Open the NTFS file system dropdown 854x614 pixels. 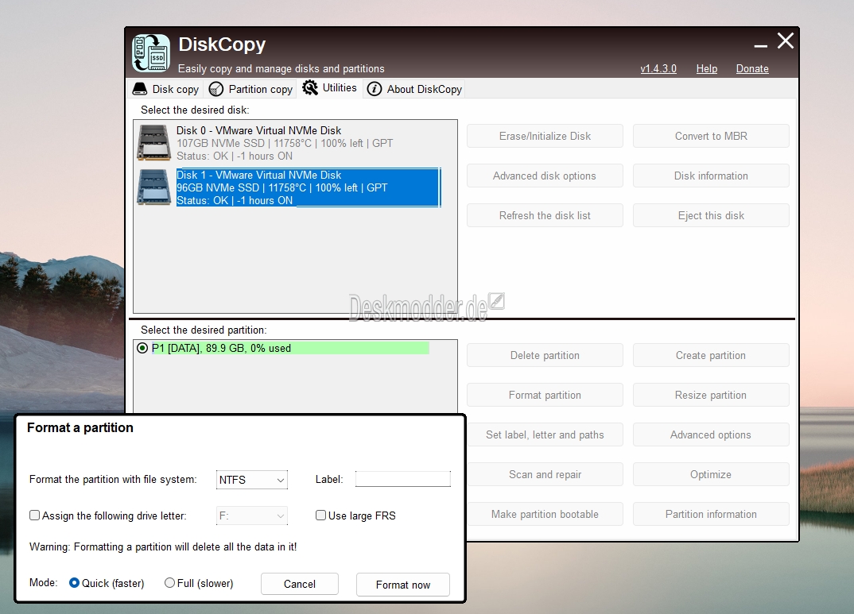coord(251,480)
